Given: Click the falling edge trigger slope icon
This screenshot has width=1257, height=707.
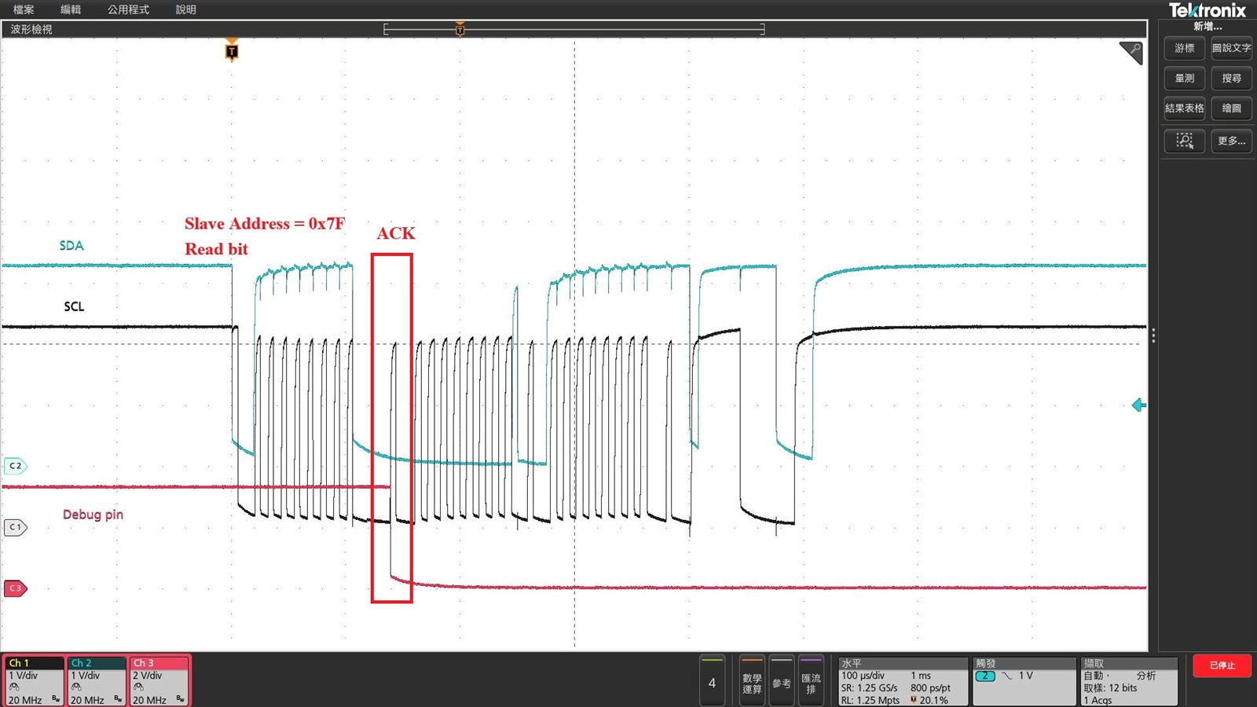Looking at the screenshot, I should click(x=1006, y=676).
